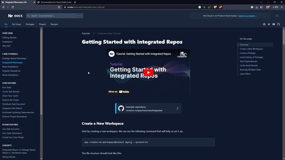The image size is (285, 160).
Task: Dismiss banner using the speech bubble icon
Action: 277,16
